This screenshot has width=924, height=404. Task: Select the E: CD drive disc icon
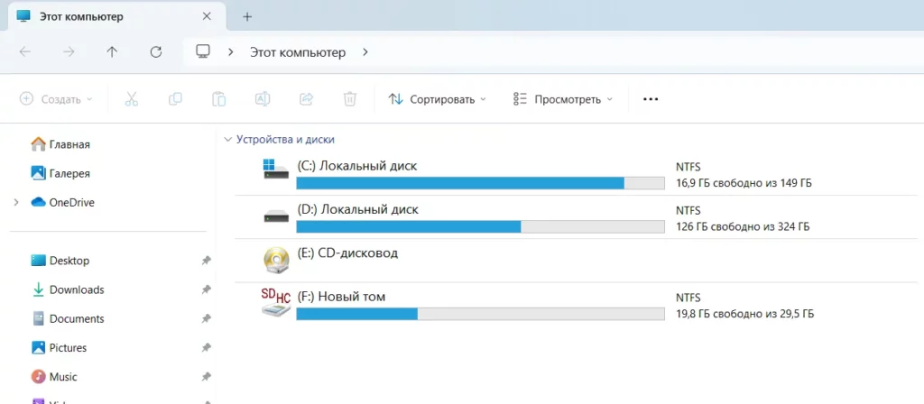coord(276,260)
